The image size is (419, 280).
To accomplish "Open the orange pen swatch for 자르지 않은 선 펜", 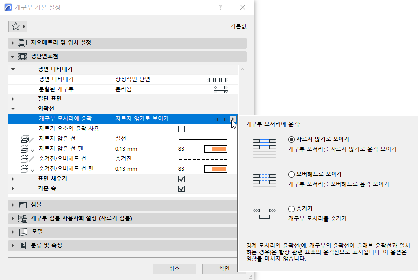I will click(x=216, y=149).
